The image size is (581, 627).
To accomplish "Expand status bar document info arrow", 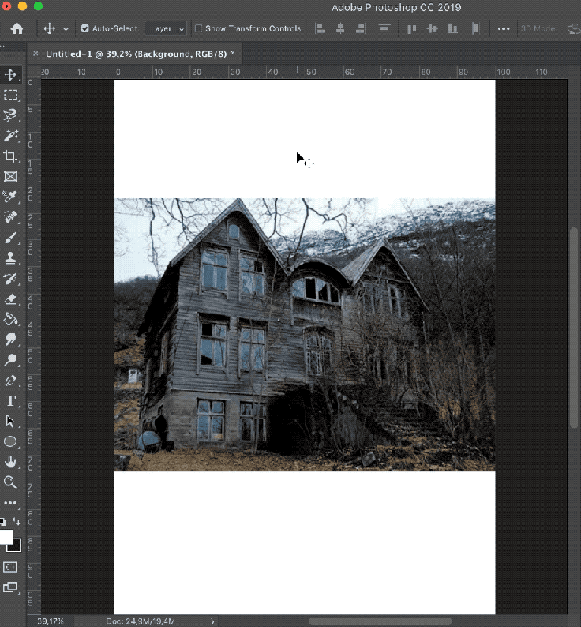I will [212, 621].
